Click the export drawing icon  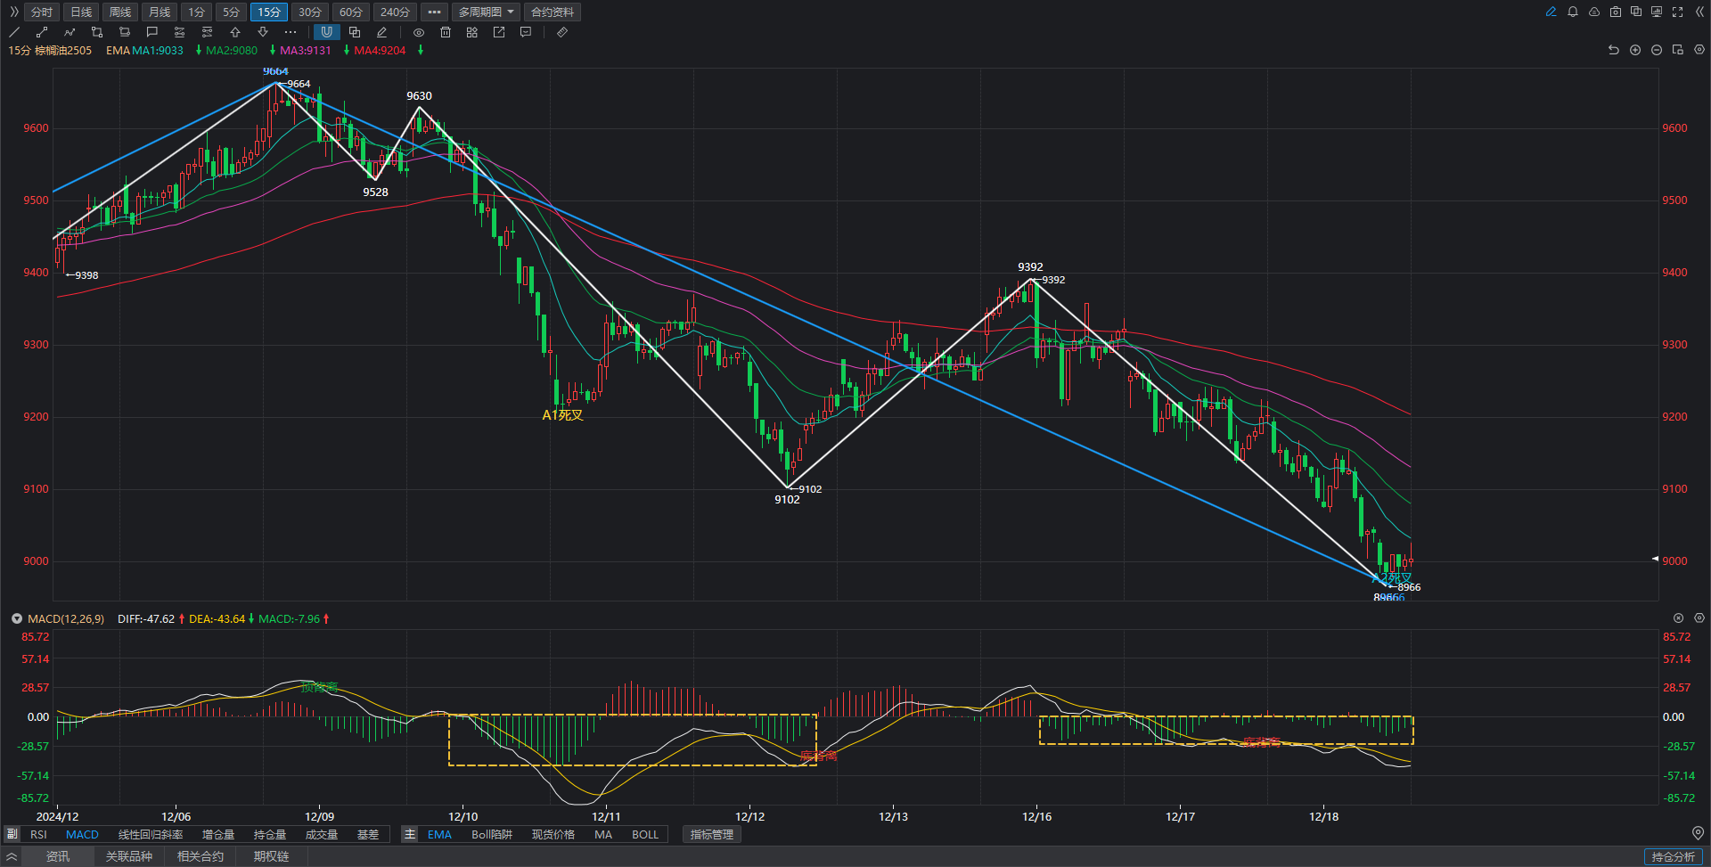click(x=499, y=32)
